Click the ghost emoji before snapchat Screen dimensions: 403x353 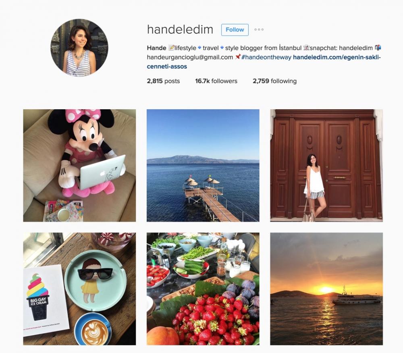pyautogui.click(x=306, y=48)
